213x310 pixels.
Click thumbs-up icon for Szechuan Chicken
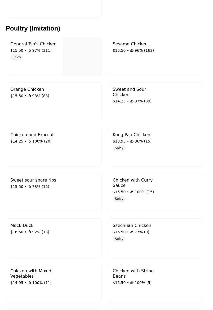pos(132,232)
